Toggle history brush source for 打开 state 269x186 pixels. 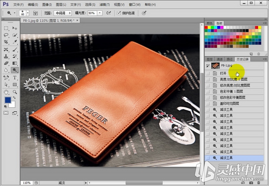coord(208,73)
